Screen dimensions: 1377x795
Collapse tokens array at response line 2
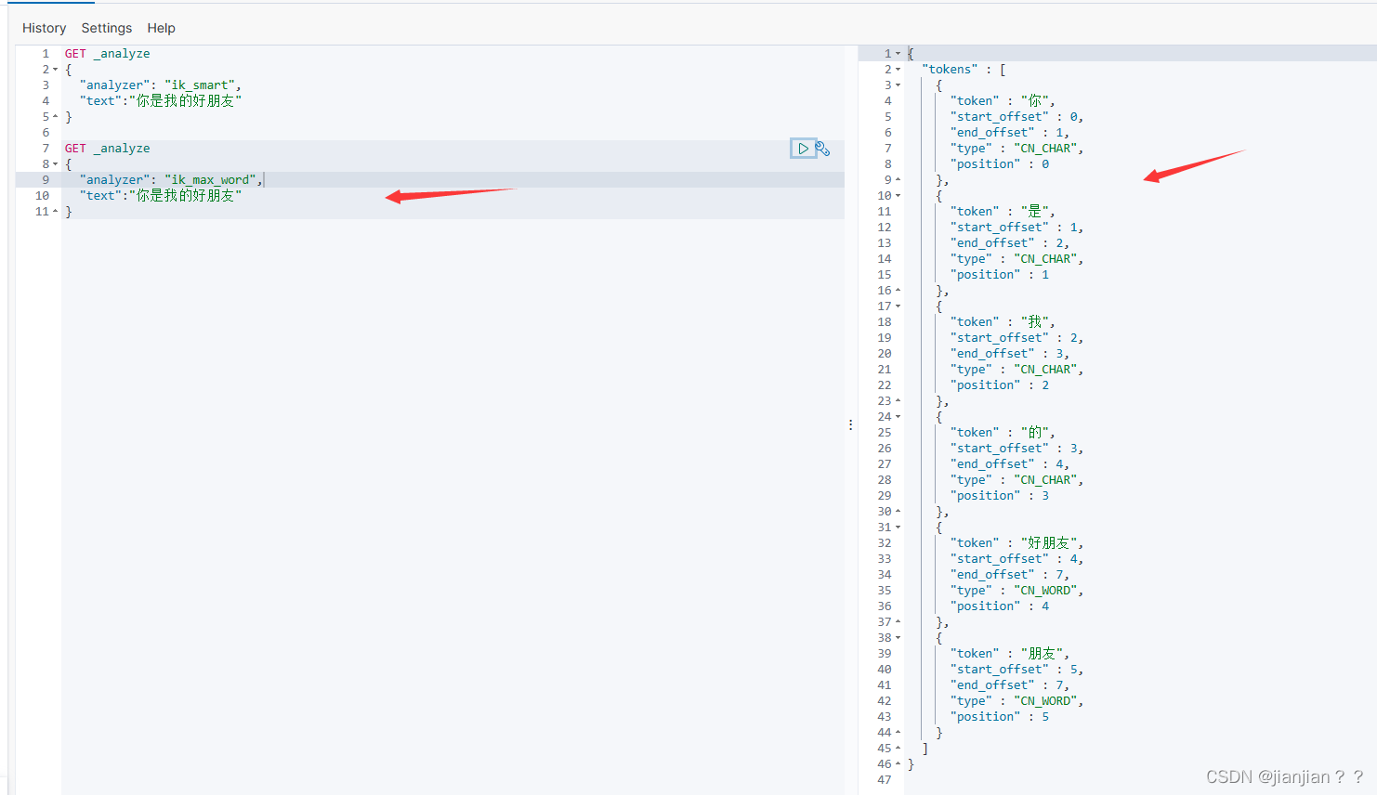[898, 70]
